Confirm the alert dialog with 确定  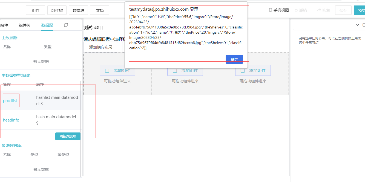click(x=234, y=59)
